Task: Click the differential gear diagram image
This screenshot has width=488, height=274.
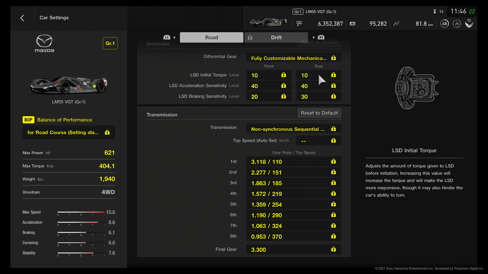Action: pyautogui.click(x=417, y=88)
